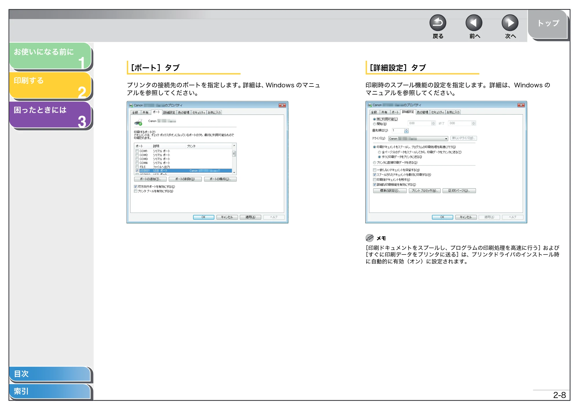Select the セキュリティ tab in the 詳細設定 dialog

[437, 112]
